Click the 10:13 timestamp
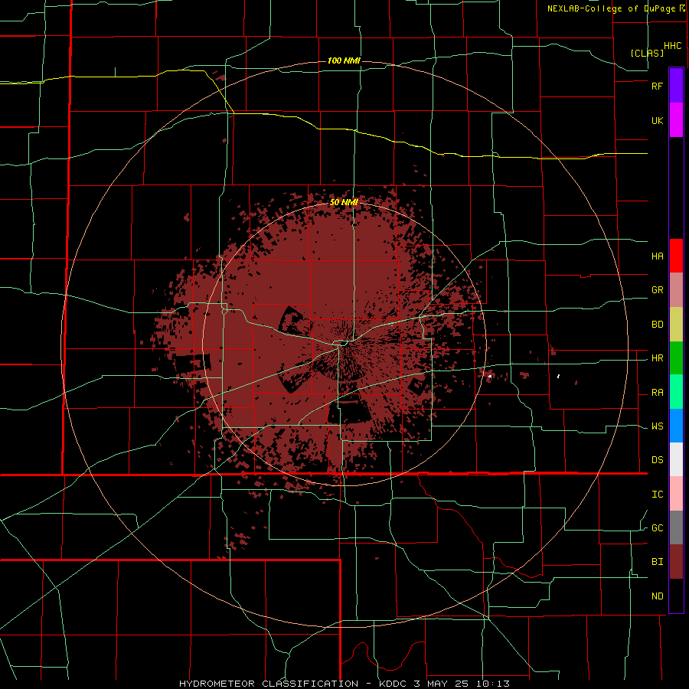689x689 pixels. coord(491,684)
